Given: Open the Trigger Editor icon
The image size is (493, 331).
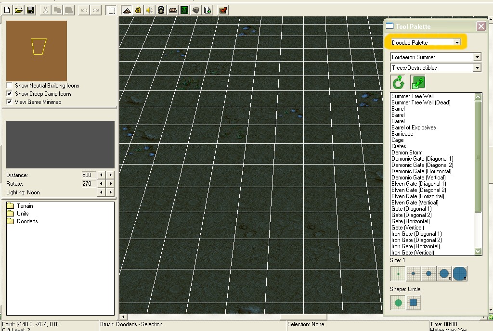Looking at the screenshot, I should pos(138,11).
